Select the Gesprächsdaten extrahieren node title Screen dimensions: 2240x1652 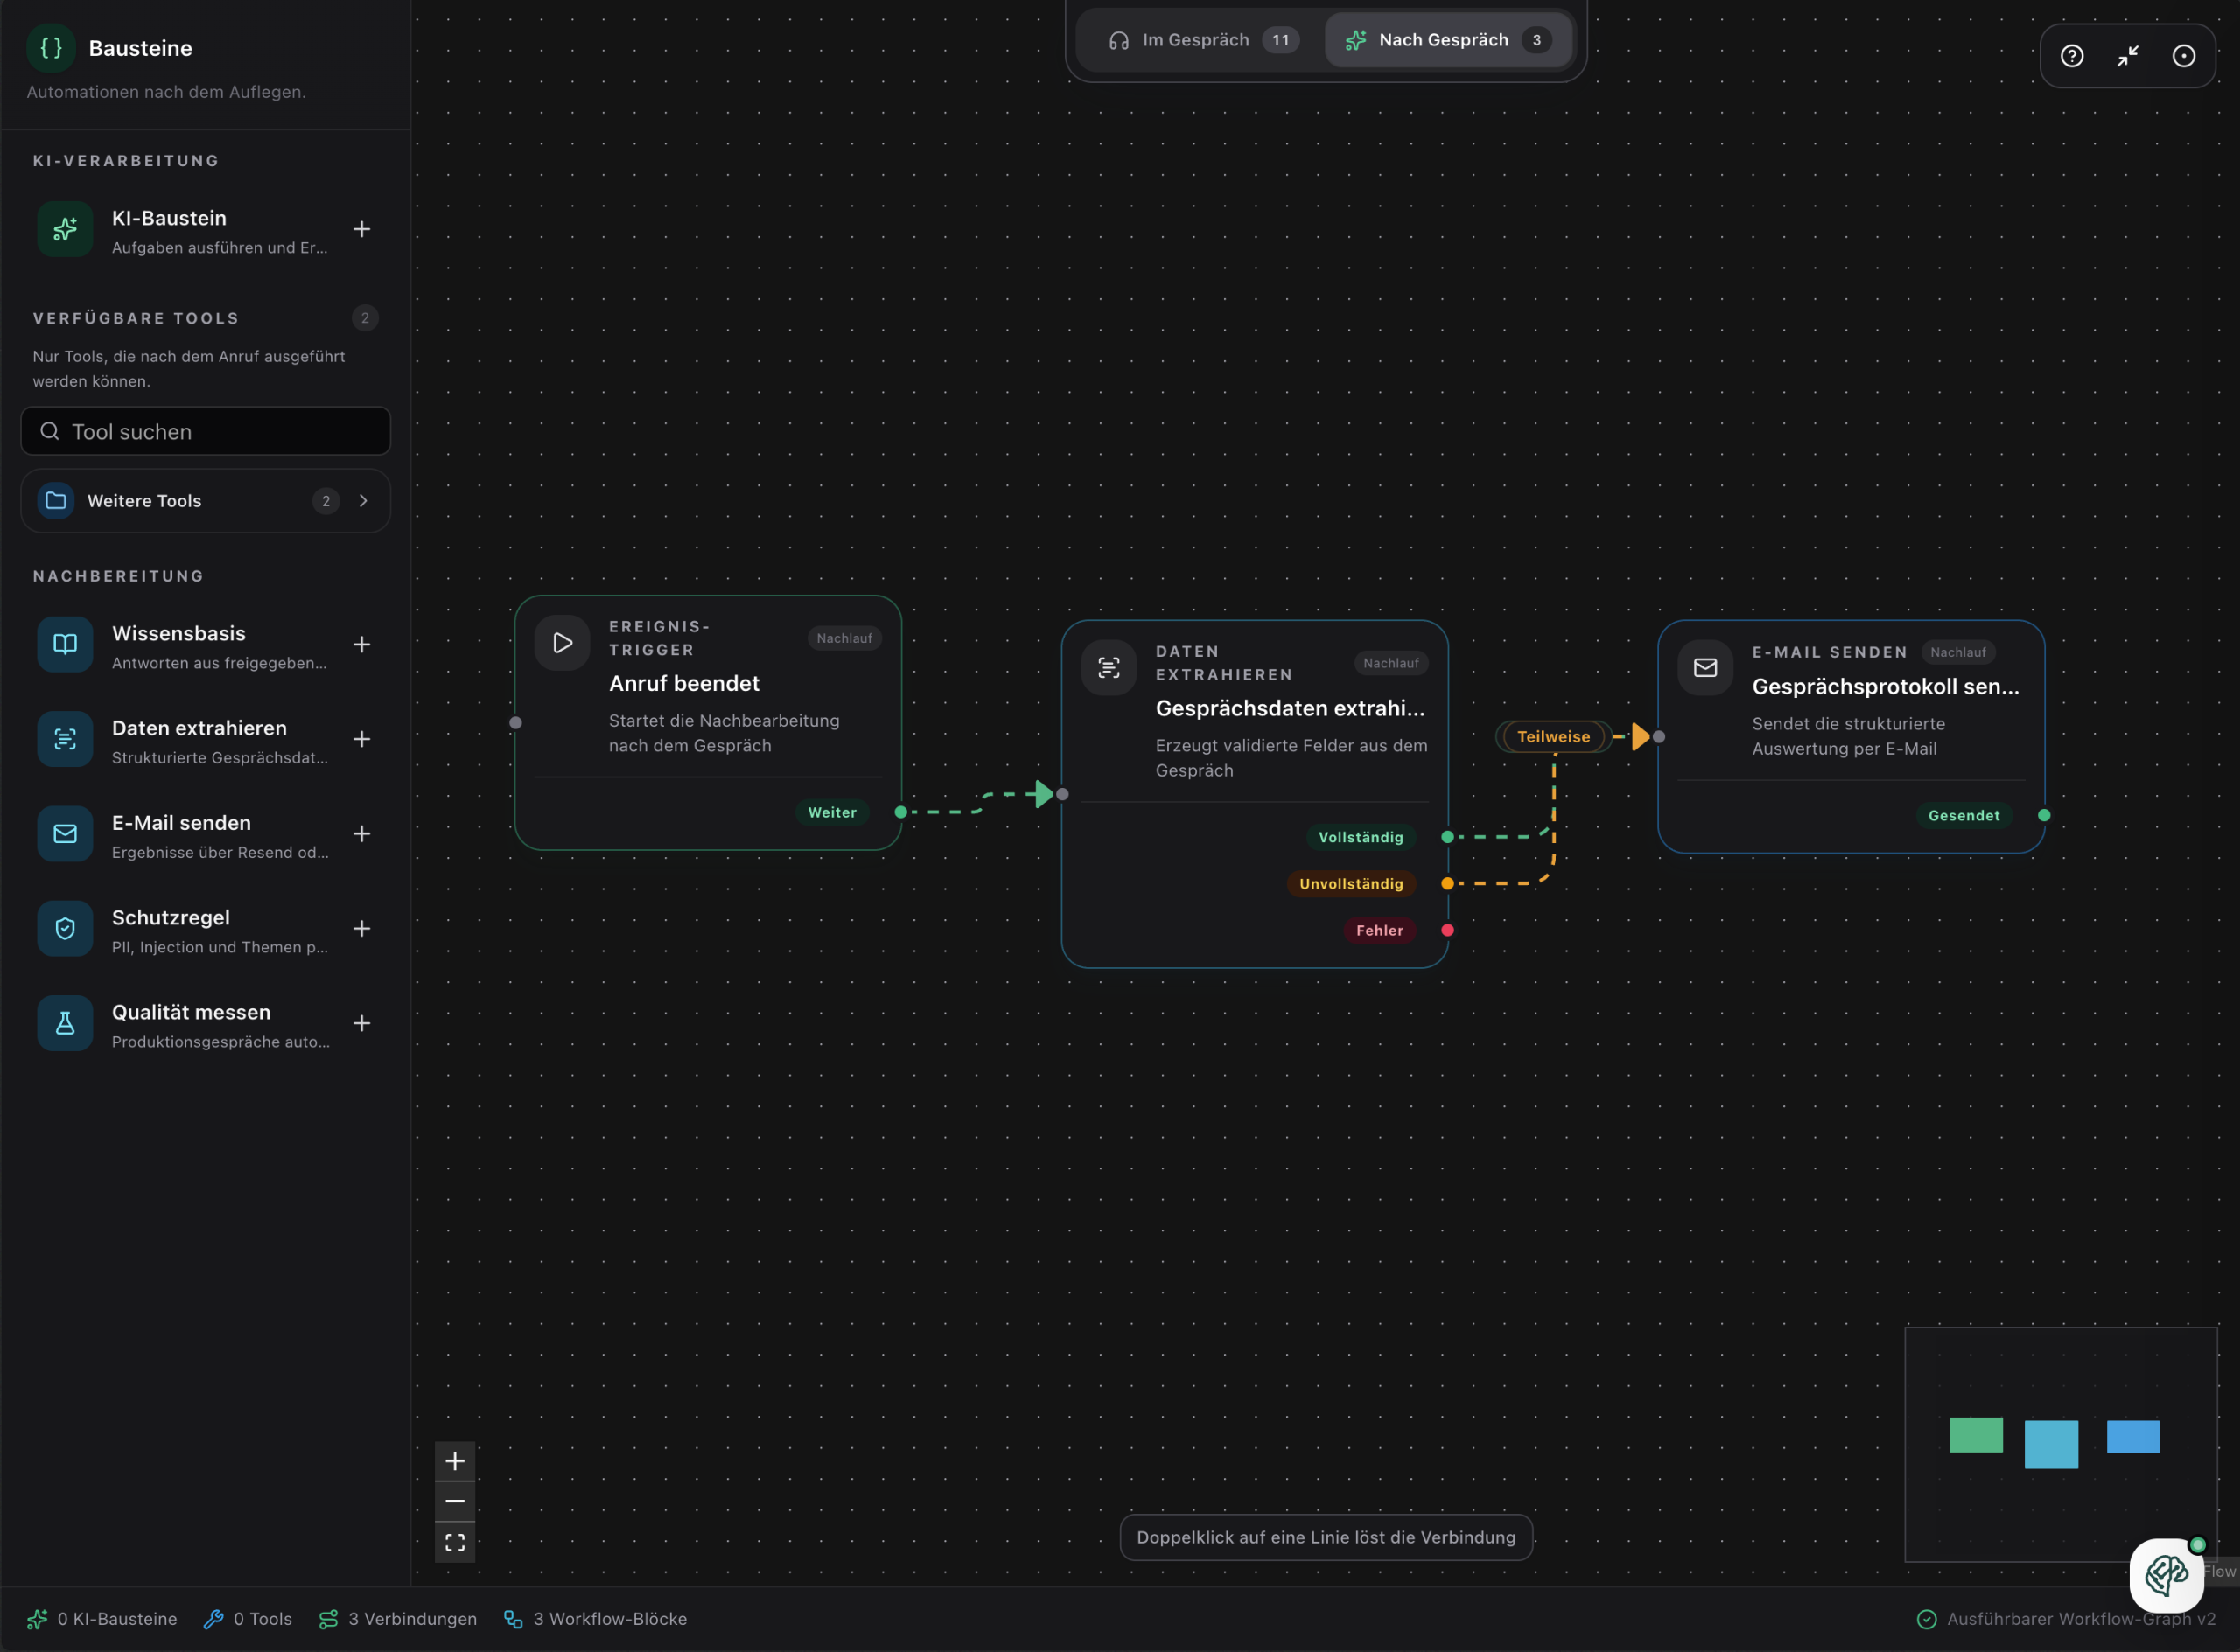tap(1291, 709)
